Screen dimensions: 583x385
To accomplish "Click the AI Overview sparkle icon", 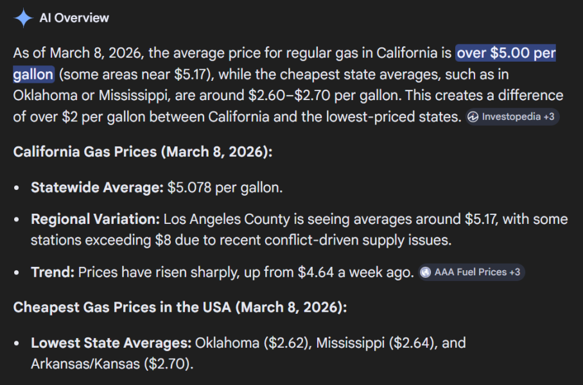I will click(x=23, y=18).
